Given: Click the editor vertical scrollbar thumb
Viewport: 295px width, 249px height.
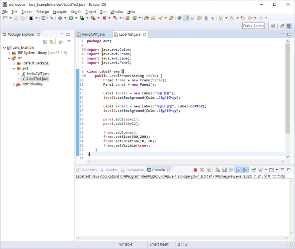Looking at the screenshot, I should click(287, 88).
